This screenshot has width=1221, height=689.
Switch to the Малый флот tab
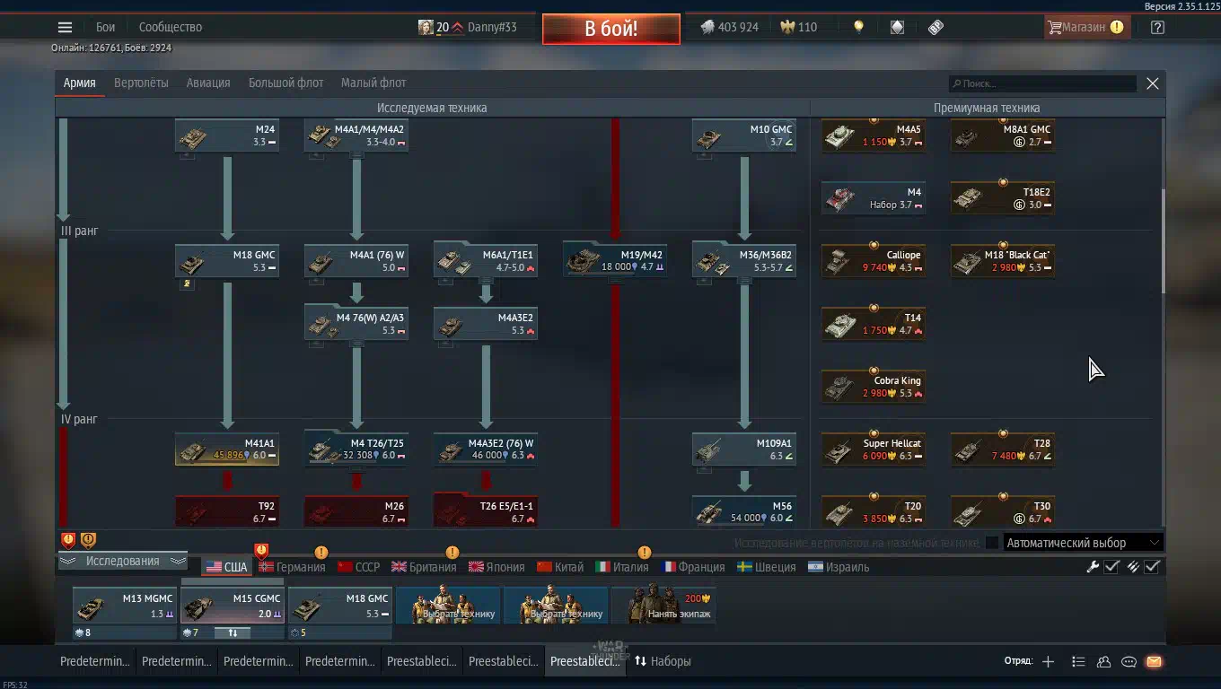[x=373, y=83]
